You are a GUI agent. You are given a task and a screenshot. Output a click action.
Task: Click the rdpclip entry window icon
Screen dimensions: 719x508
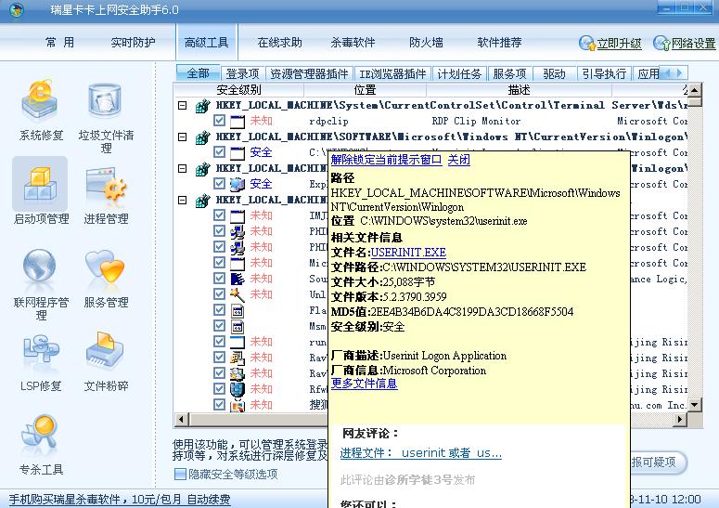(x=238, y=122)
